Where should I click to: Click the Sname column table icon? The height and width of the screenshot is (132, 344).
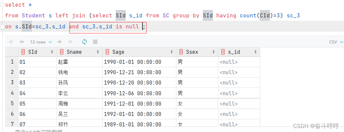(62, 52)
